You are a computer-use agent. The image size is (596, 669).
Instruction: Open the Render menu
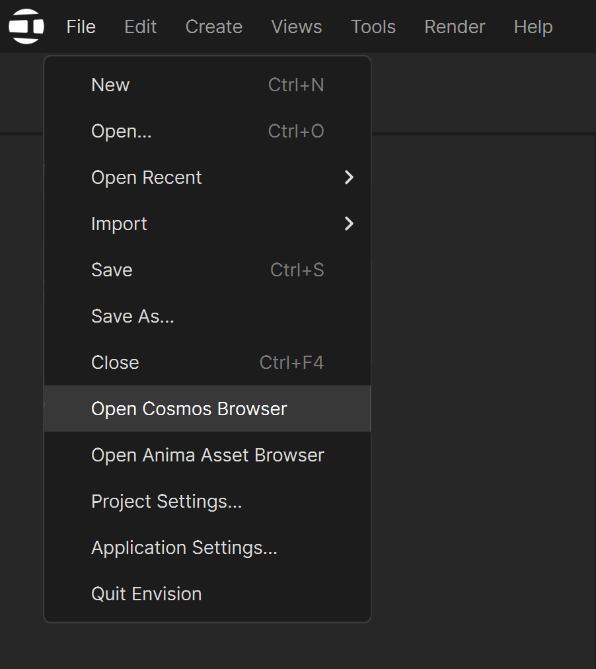(455, 26)
